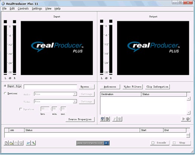Open the Edit menu

click(12, 9)
